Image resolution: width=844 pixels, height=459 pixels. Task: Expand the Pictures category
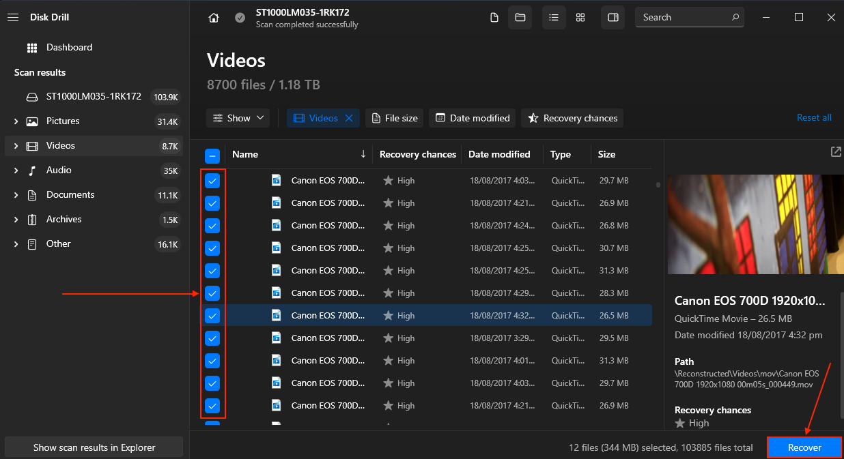pyautogui.click(x=16, y=121)
